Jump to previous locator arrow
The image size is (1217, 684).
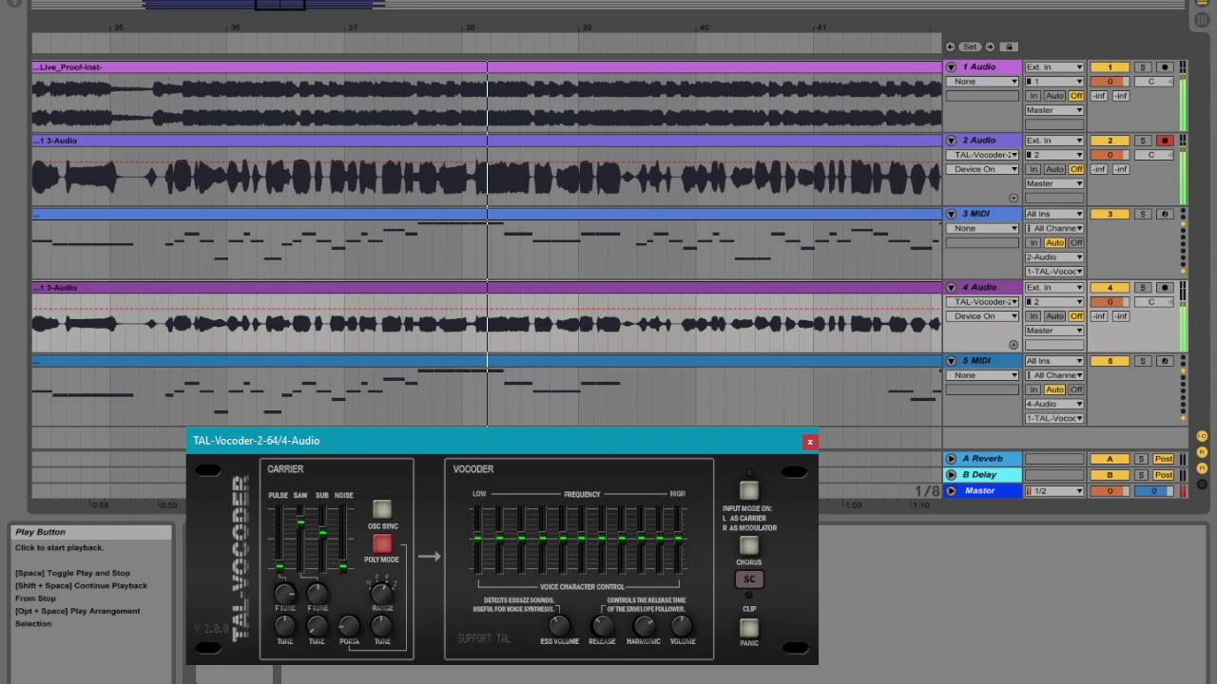click(950, 47)
